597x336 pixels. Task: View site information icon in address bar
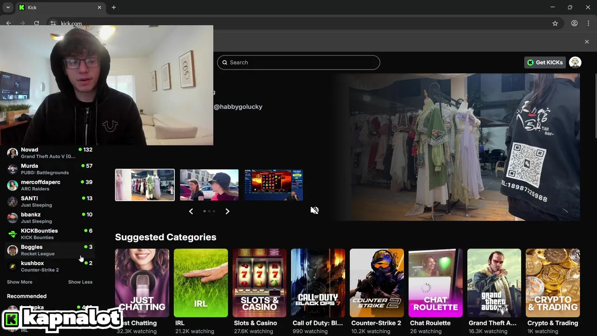pyautogui.click(x=53, y=23)
